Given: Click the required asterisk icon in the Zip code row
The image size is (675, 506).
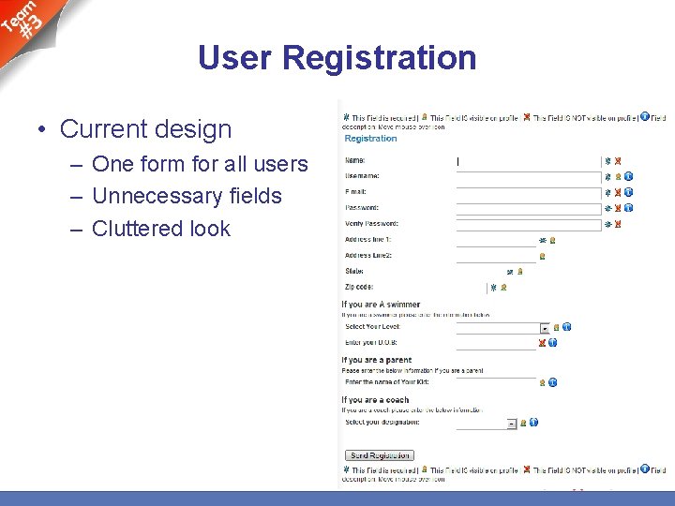Looking at the screenshot, I should 494,288.
